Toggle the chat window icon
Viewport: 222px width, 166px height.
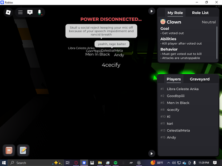tap(30, 12)
